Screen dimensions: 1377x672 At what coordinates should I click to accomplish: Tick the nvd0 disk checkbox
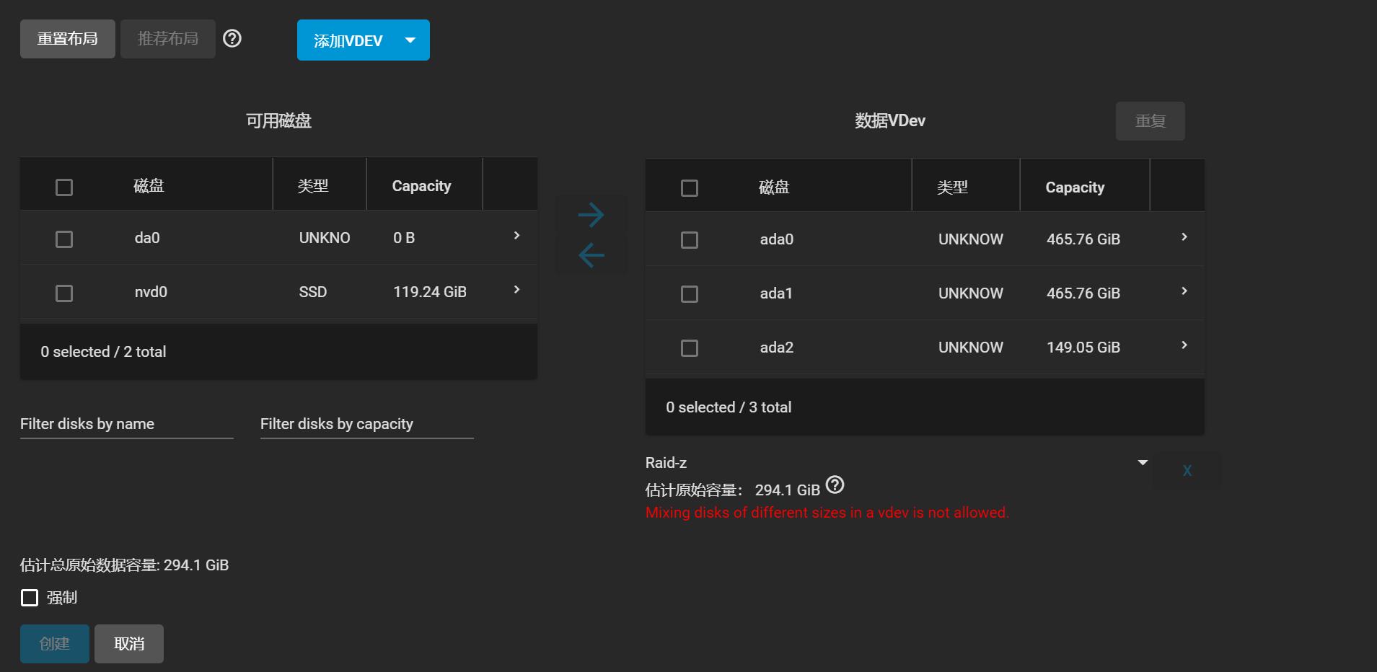pyautogui.click(x=64, y=293)
